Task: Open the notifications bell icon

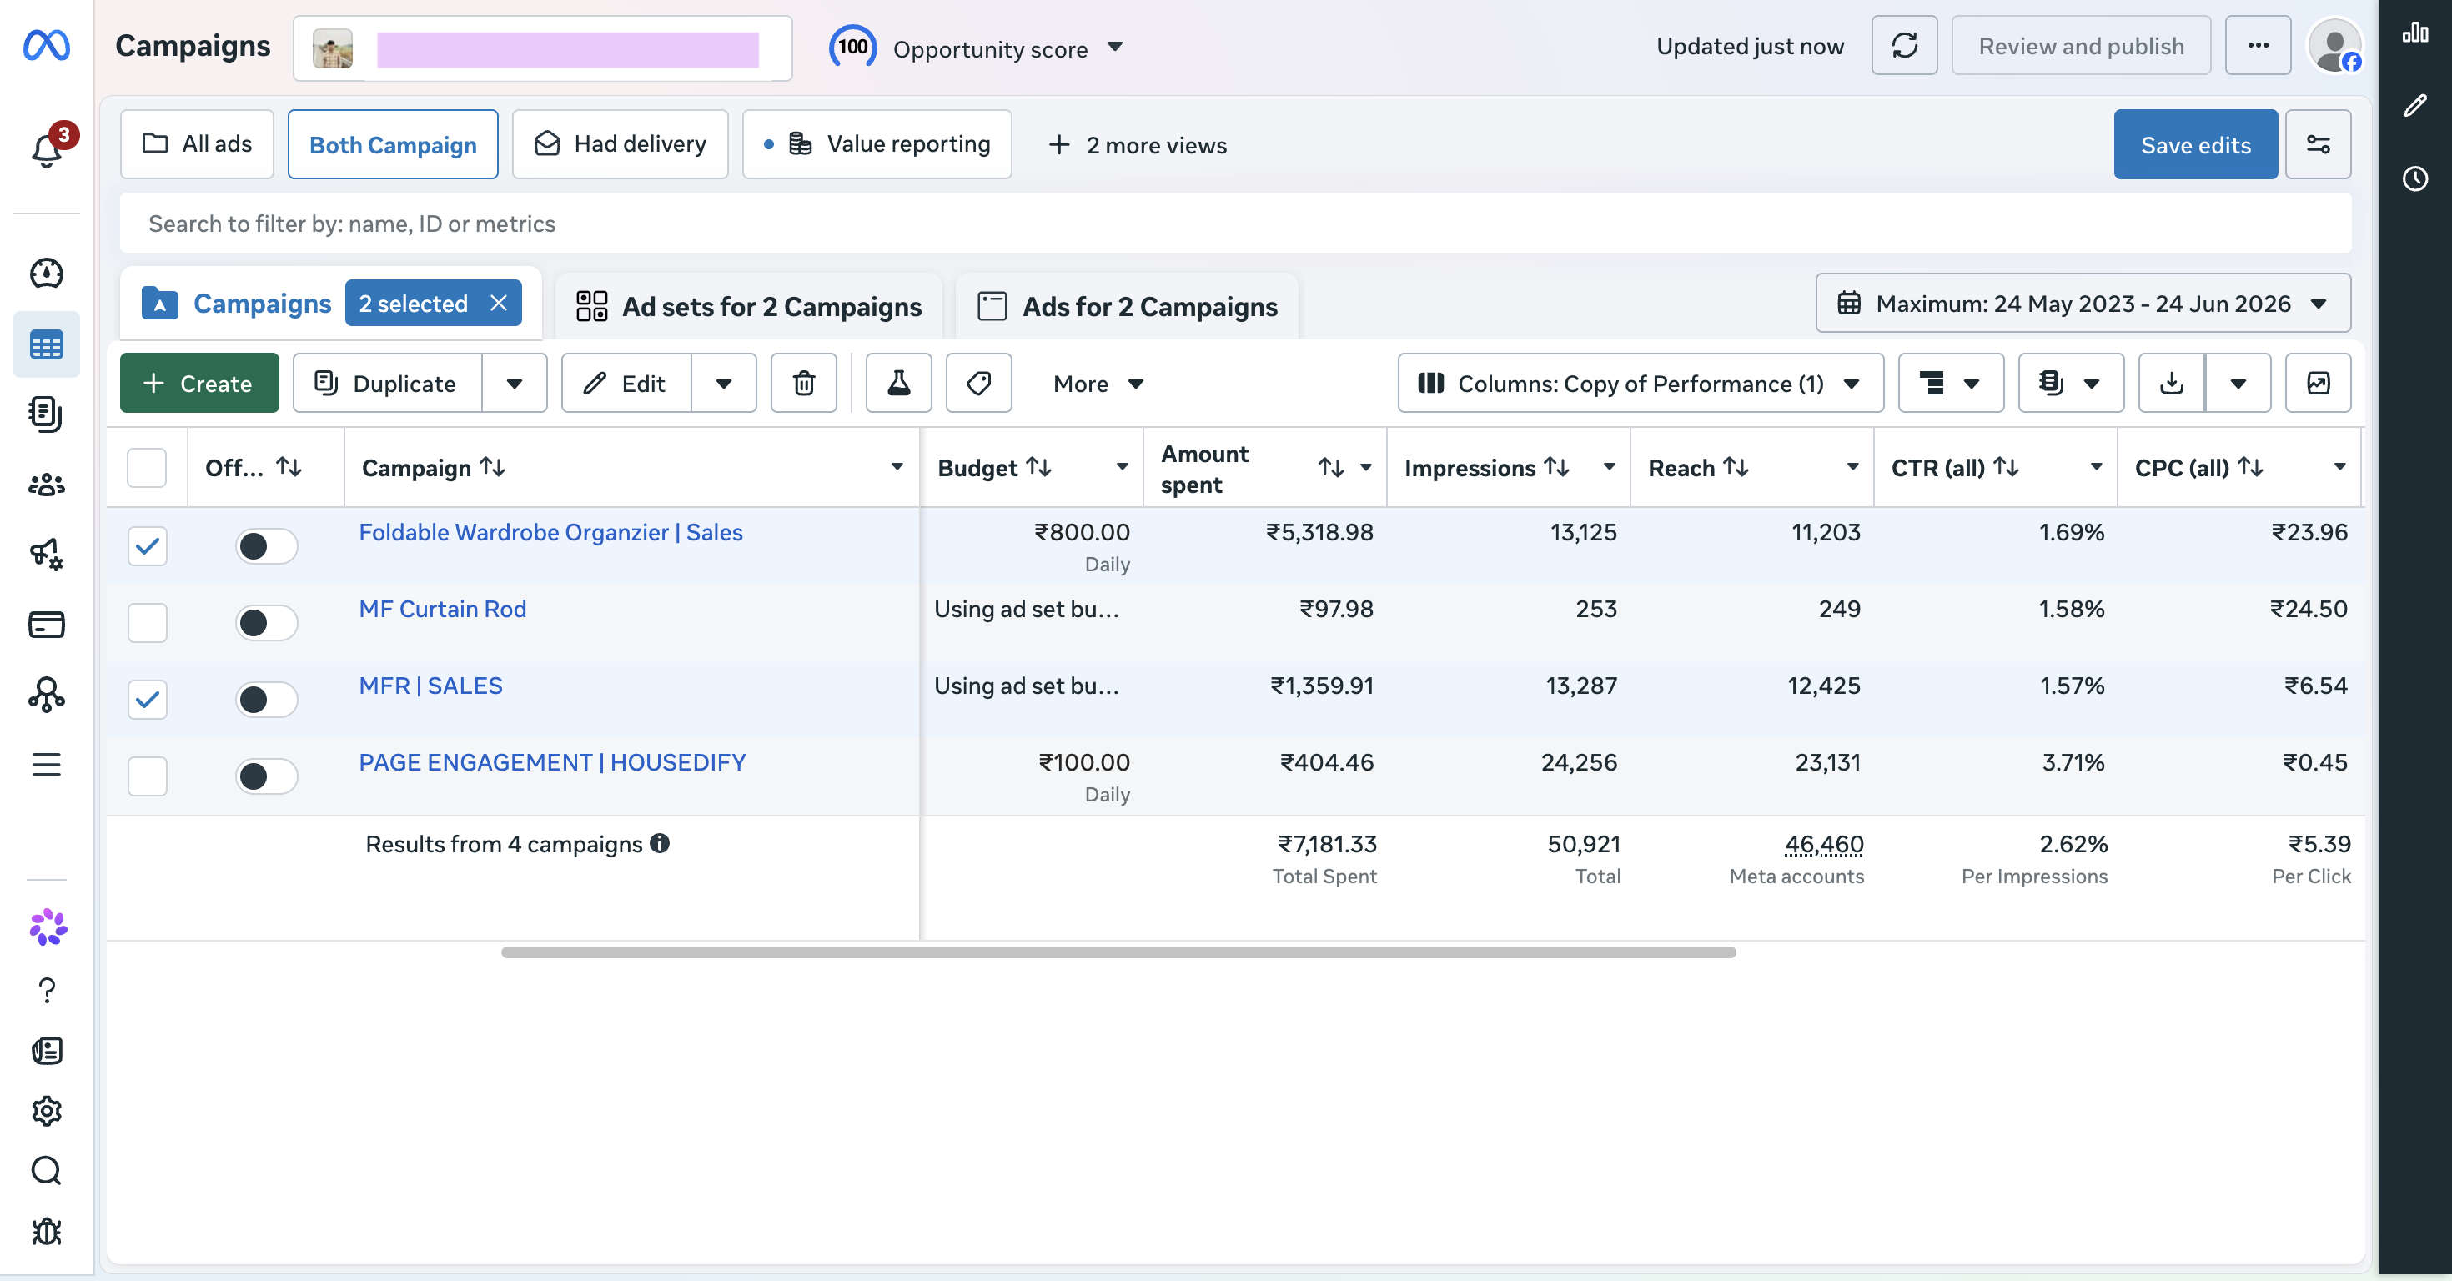Action: [x=46, y=150]
